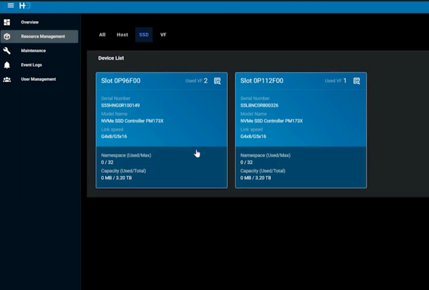Viewport: 429px width, 290px height.
Task: Click the Slot 0P96F00 card title
Action: click(121, 81)
